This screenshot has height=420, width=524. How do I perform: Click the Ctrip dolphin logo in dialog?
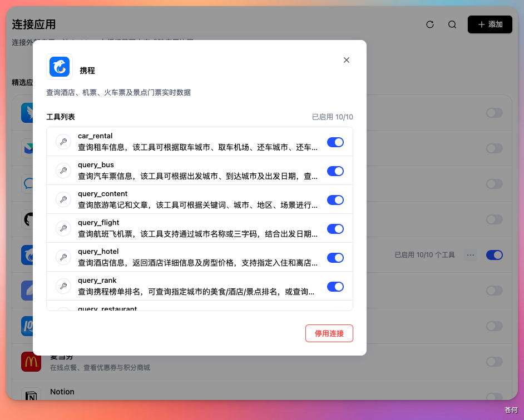[60, 67]
